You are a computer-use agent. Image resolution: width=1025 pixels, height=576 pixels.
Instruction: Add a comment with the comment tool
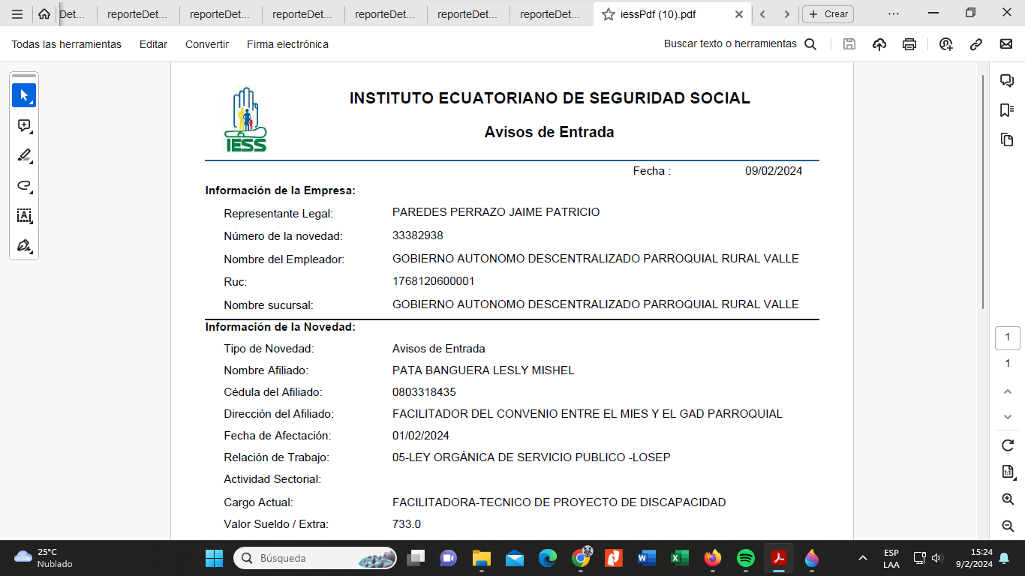(24, 126)
